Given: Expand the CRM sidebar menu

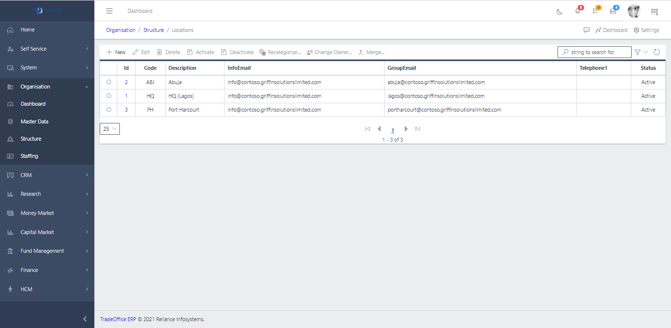Looking at the screenshot, I should point(47,175).
